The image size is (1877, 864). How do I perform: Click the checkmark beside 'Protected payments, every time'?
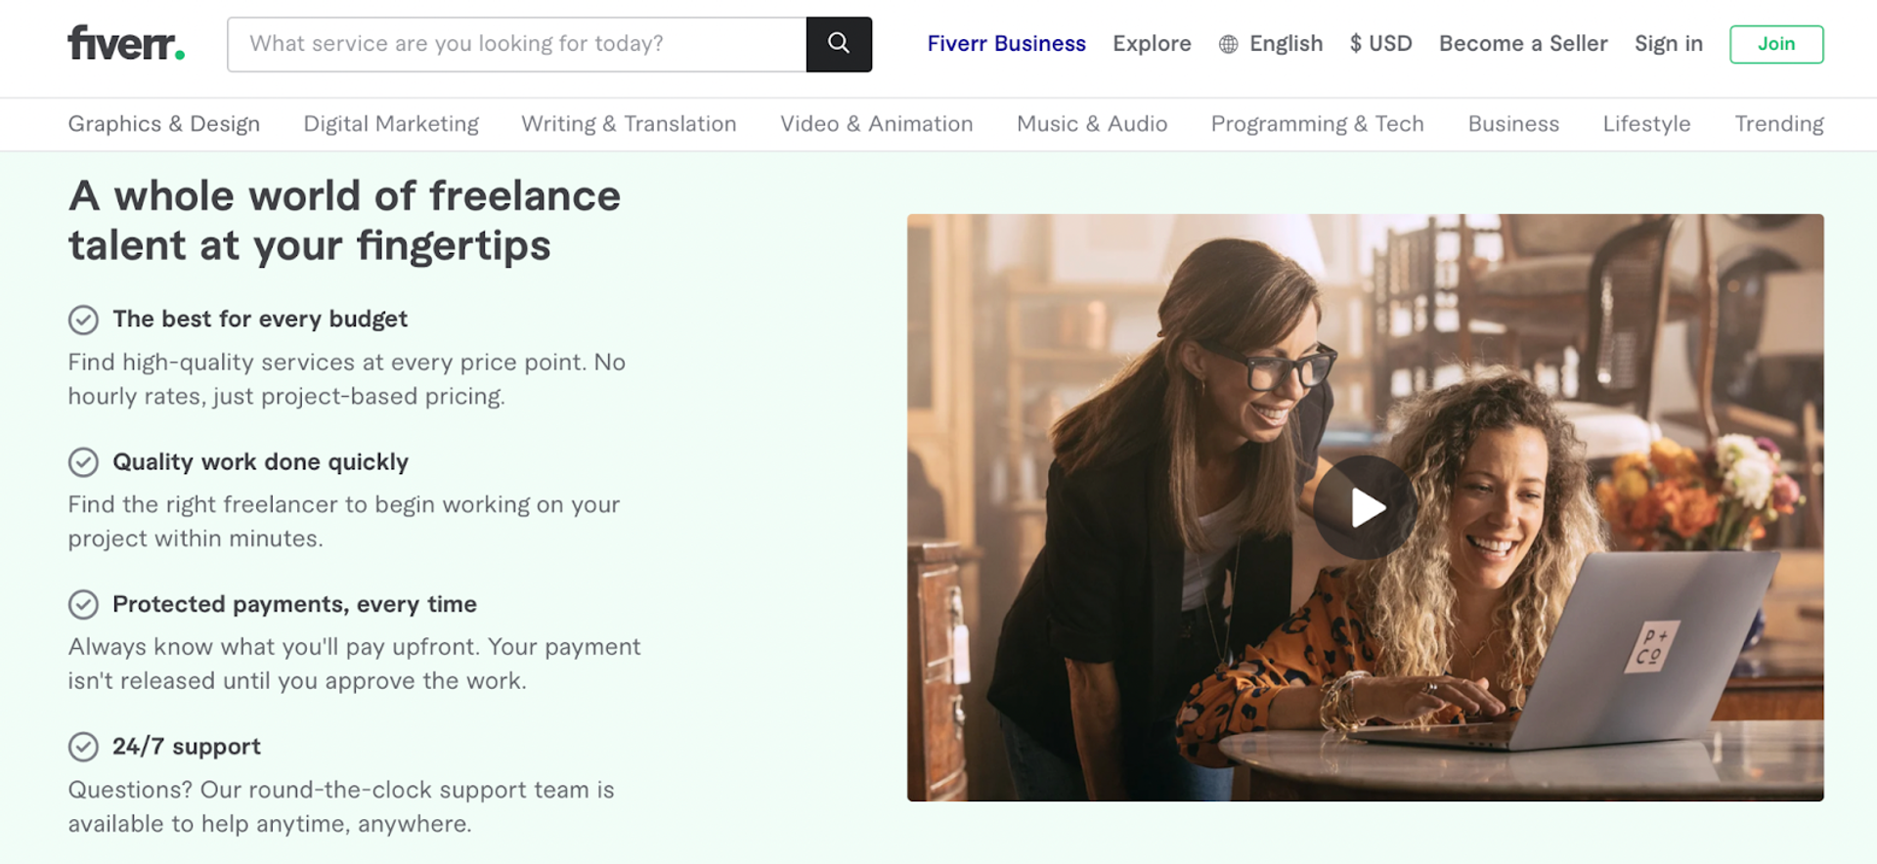[83, 605]
